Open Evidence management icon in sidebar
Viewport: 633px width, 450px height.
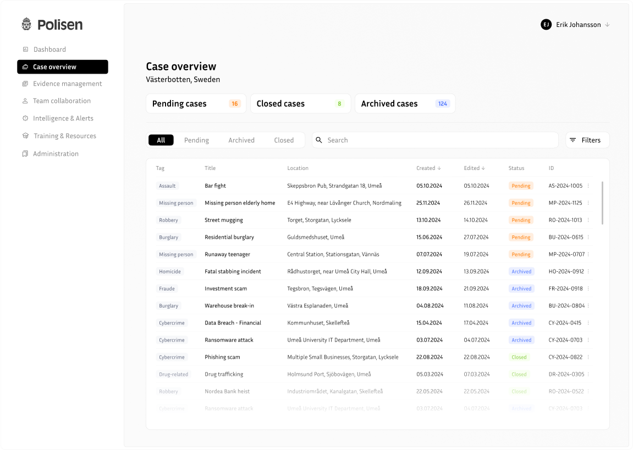25,84
